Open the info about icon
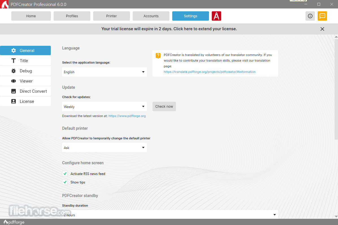Viewport: 338px width, 225px height. point(310,16)
